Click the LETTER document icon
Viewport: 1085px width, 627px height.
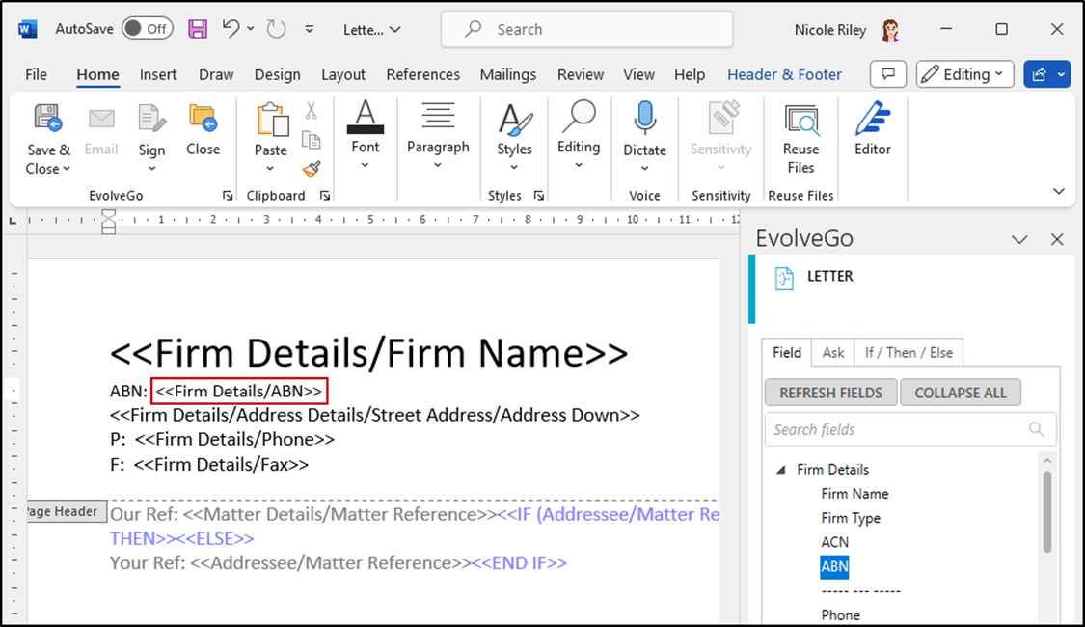(x=784, y=278)
